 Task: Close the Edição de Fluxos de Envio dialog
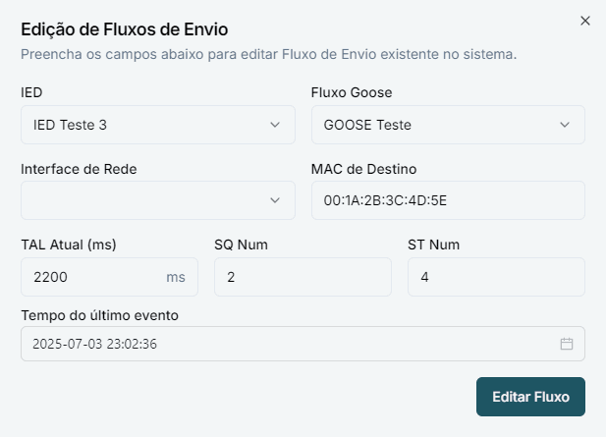click(585, 21)
